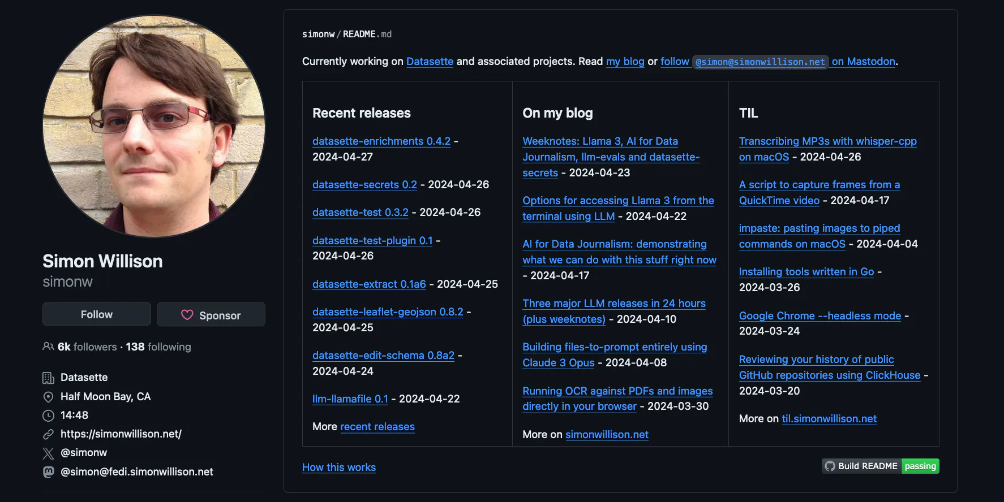Open Simon Willison's profile avatar photo
This screenshot has width=1004, height=502.
(x=154, y=126)
